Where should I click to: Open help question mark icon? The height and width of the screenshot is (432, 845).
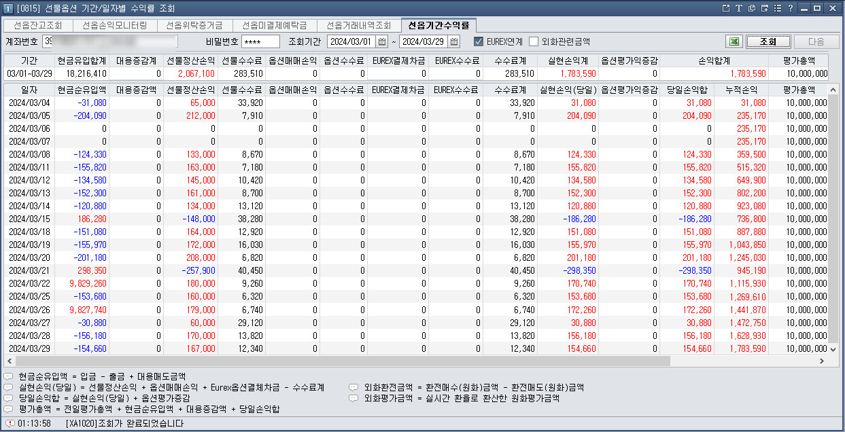(x=790, y=8)
